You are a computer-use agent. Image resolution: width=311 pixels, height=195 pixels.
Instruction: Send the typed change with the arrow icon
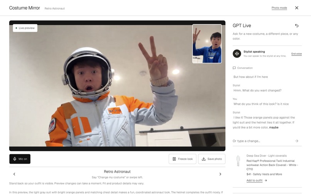pyautogui.click(x=296, y=141)
